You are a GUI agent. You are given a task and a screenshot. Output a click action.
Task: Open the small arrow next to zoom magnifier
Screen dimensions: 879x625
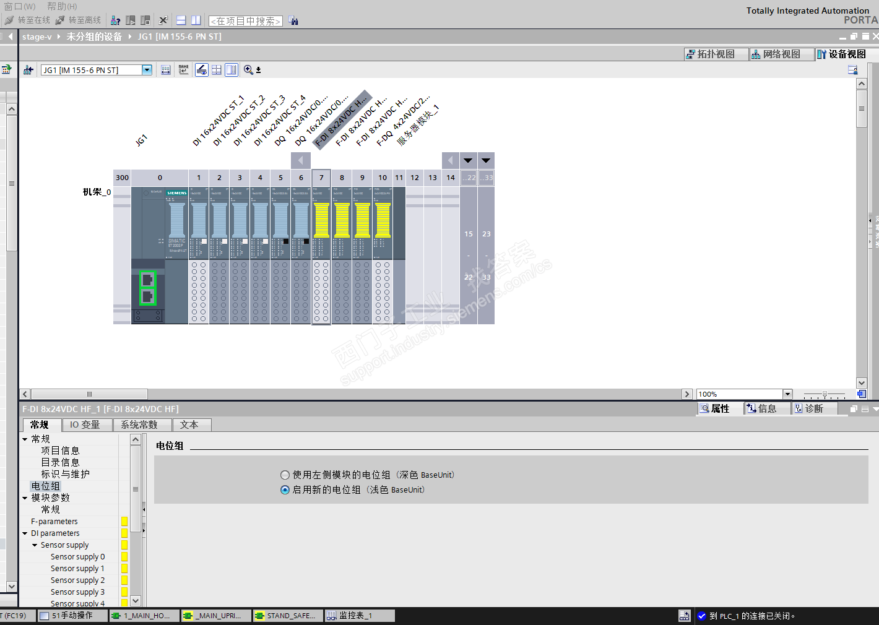[x=258, y=70]
